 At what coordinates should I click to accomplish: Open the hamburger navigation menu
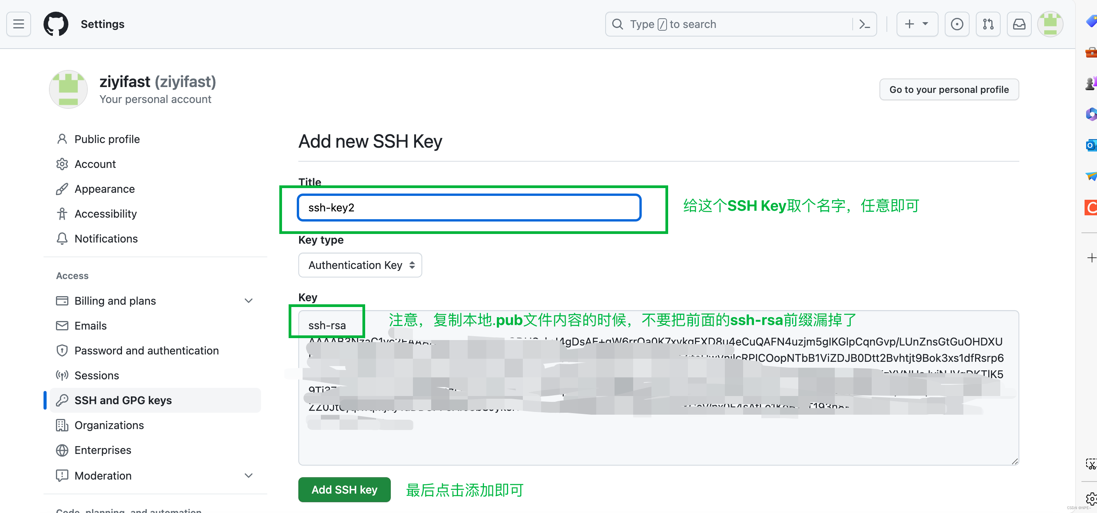pos(18,24)
